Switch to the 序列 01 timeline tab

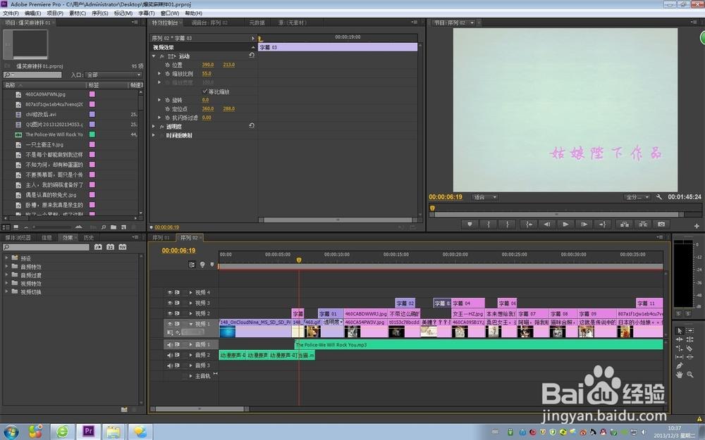click(163, 238)
